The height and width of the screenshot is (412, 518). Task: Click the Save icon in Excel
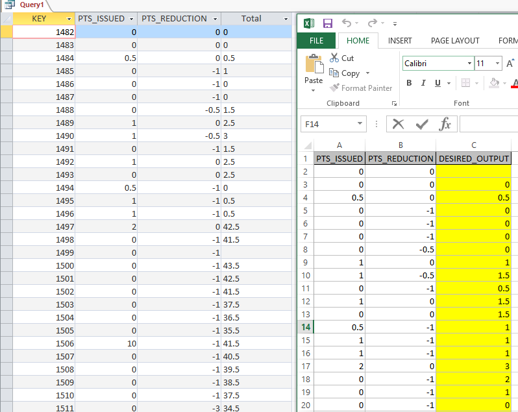[x=328, y=23]
